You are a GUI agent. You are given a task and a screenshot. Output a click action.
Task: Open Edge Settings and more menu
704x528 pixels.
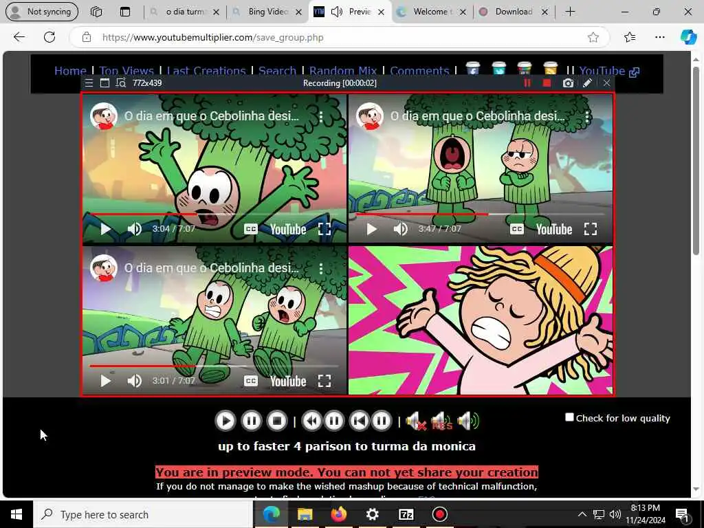coord(659,37)
